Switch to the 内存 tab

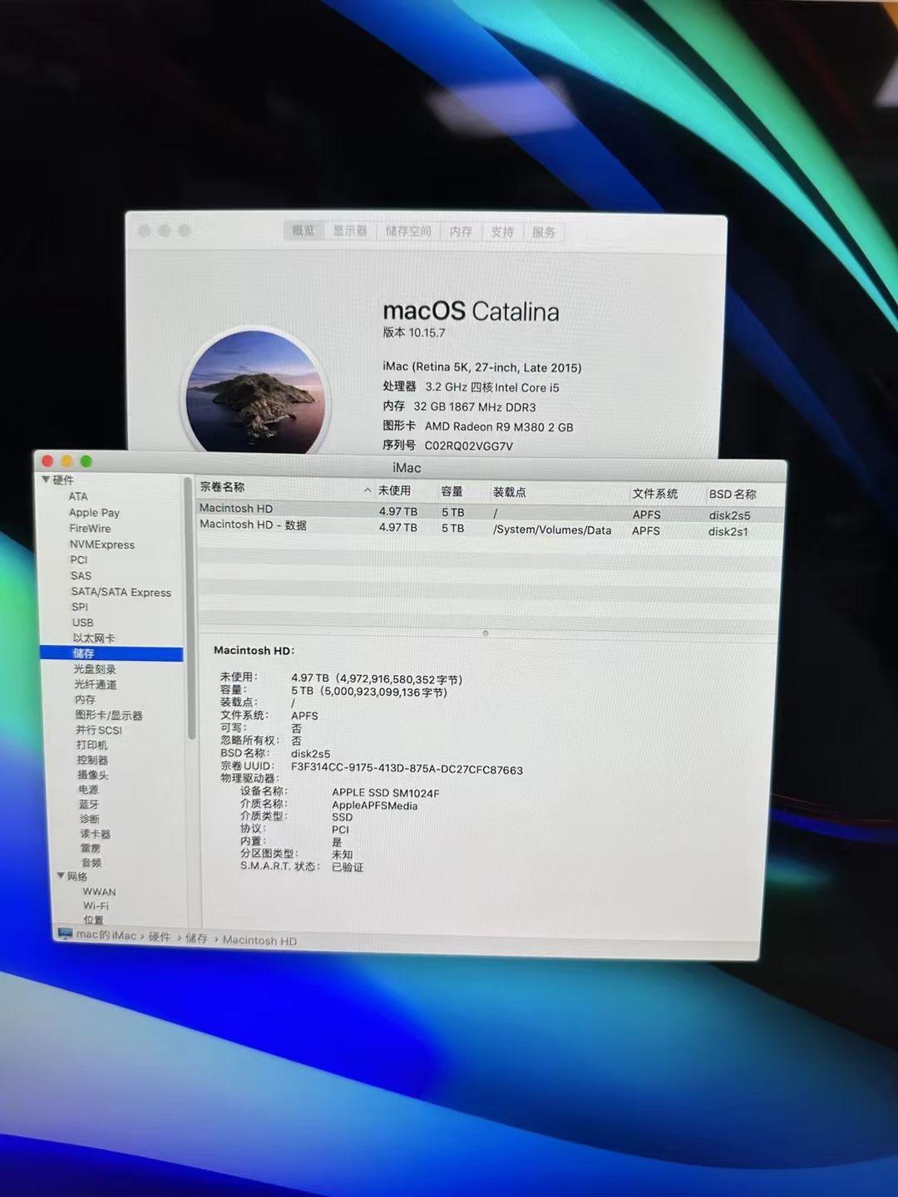[461, 232]
